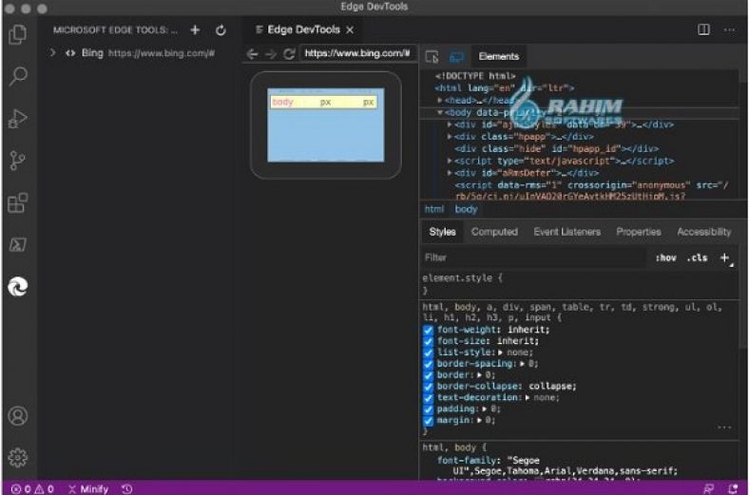
Task: Open editor More Actions ellipsis
Action: coord(729,29)
